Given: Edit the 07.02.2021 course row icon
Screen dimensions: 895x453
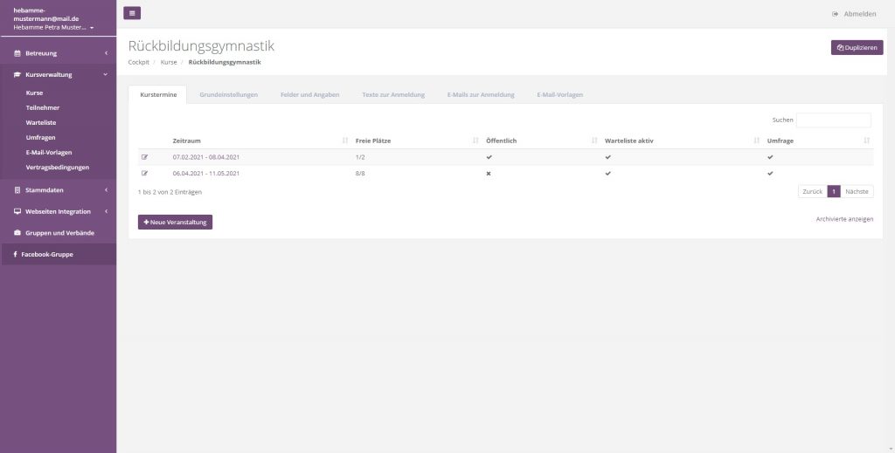Looking at the screenshot, I should [145, 157].
